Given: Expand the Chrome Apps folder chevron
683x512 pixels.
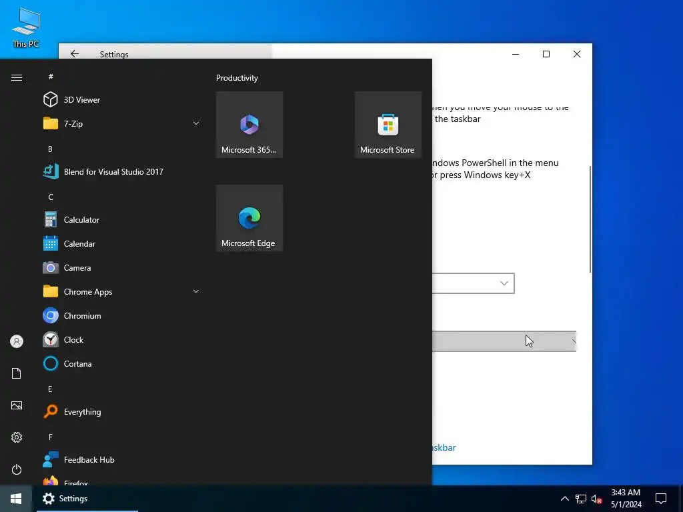Looking at the screenshot, I should click(196, 291).
